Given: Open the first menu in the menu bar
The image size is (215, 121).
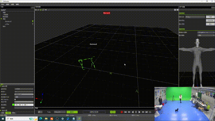Looking at the screenshot, I should [3, 4].
